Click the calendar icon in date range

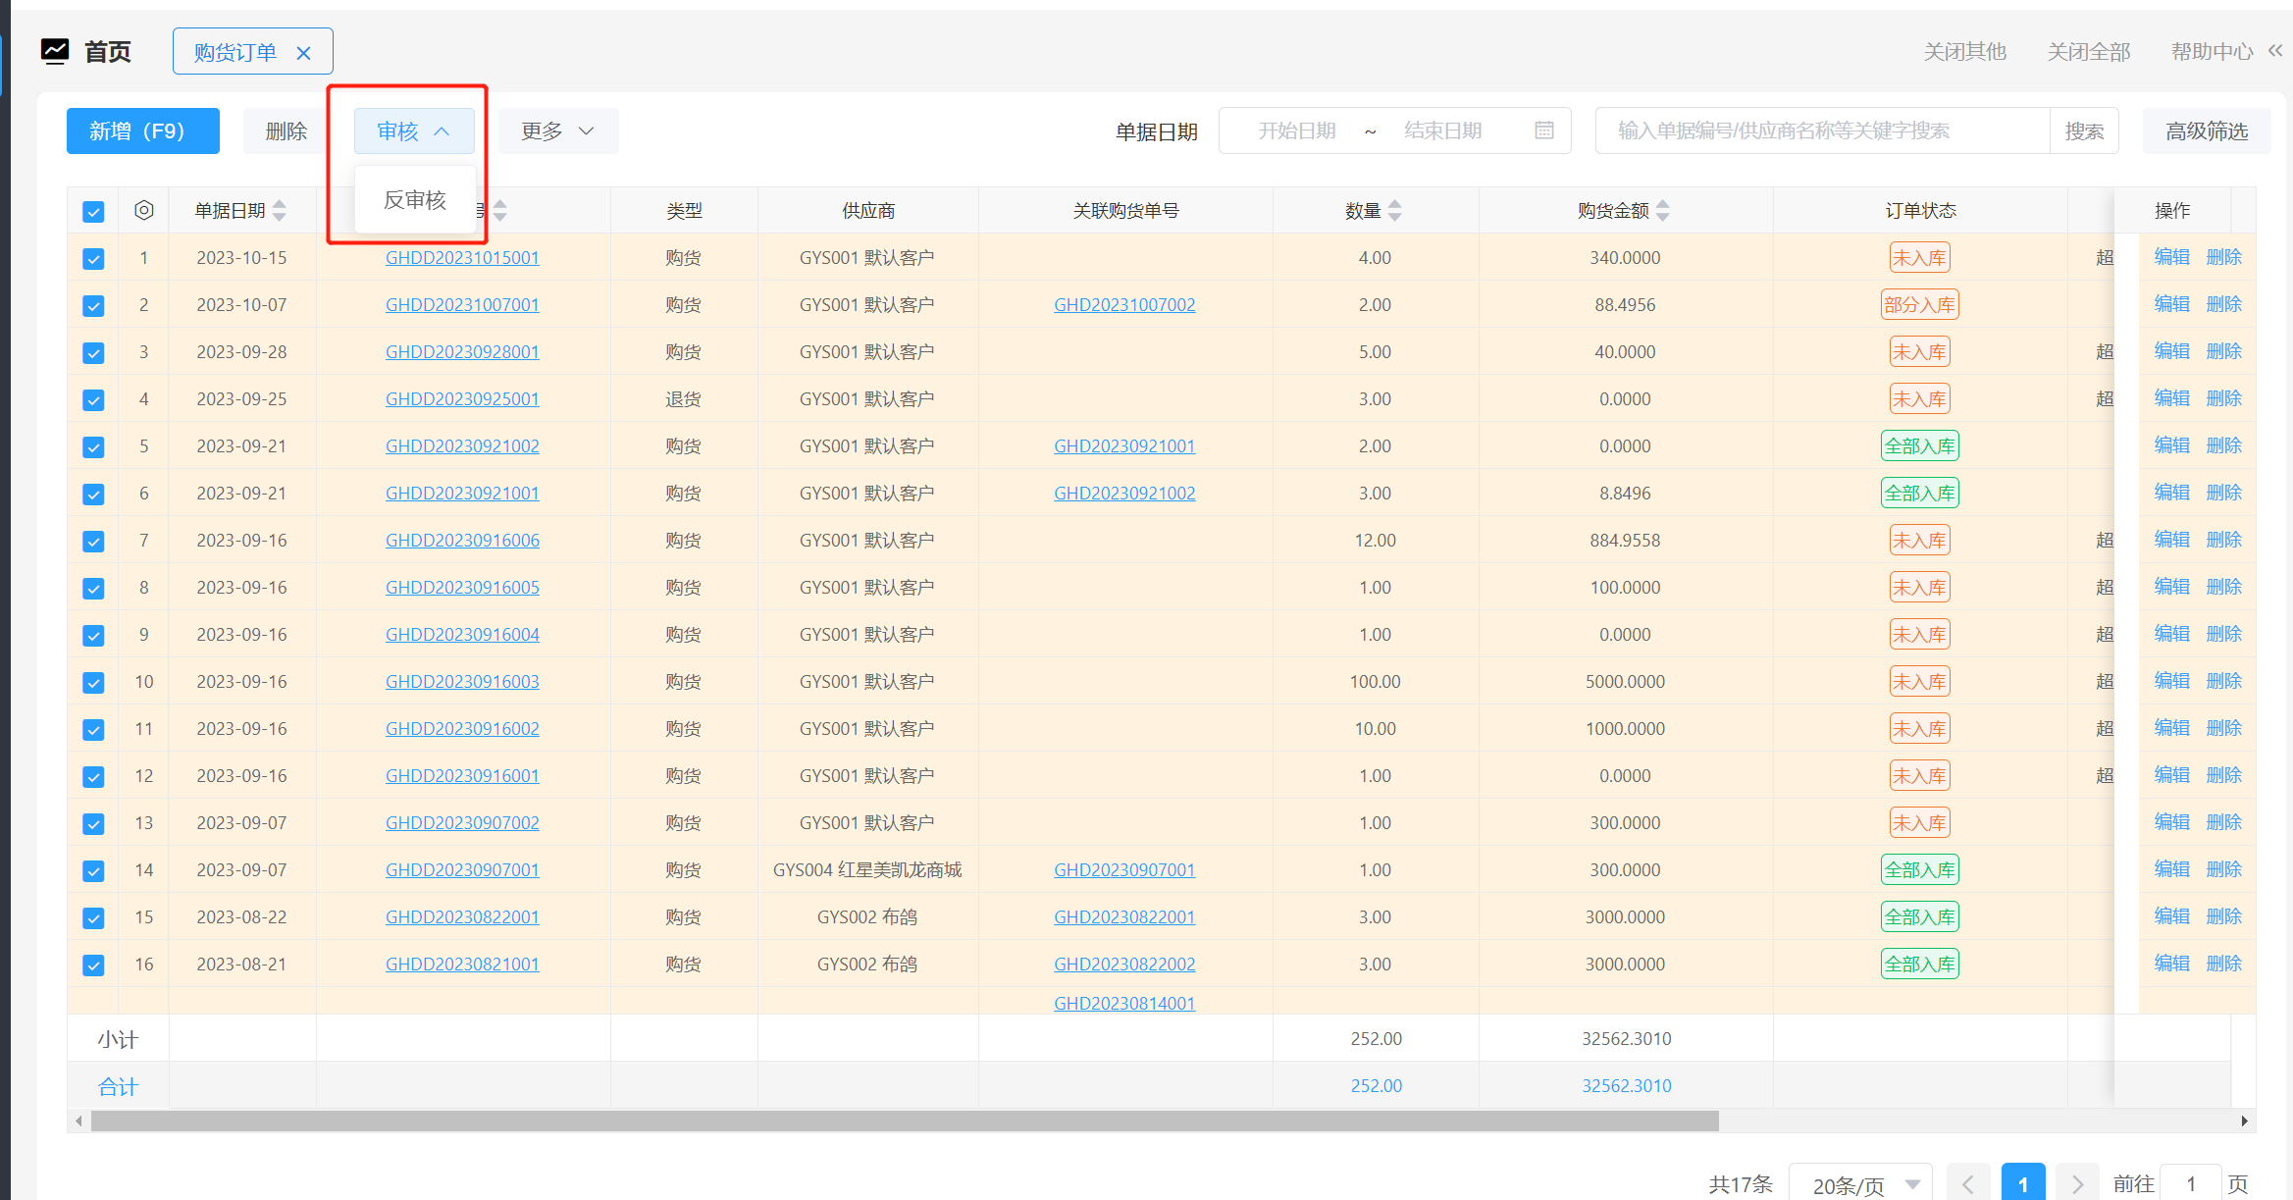1543,130
